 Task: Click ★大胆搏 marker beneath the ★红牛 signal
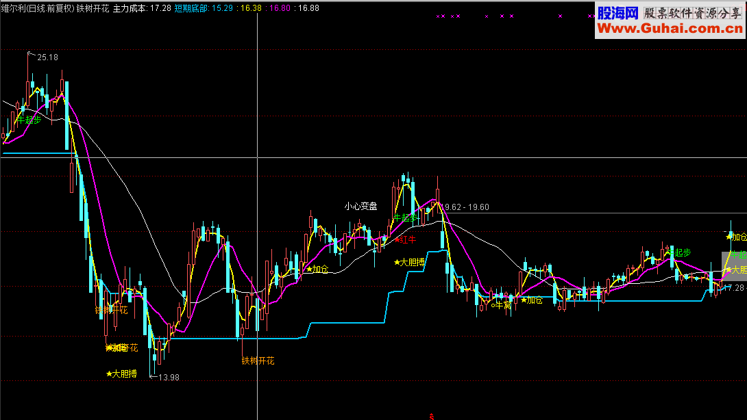click(x=409, y=262)
